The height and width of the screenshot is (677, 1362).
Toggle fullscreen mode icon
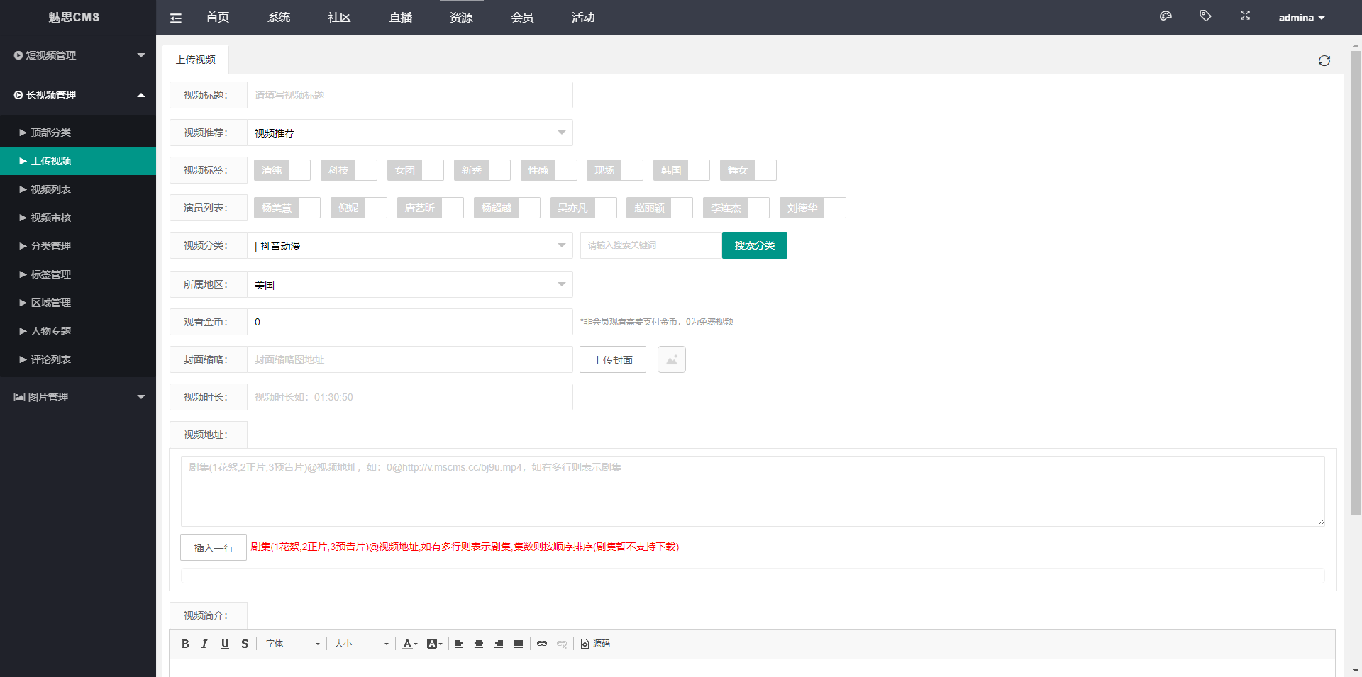point(1245,16)
